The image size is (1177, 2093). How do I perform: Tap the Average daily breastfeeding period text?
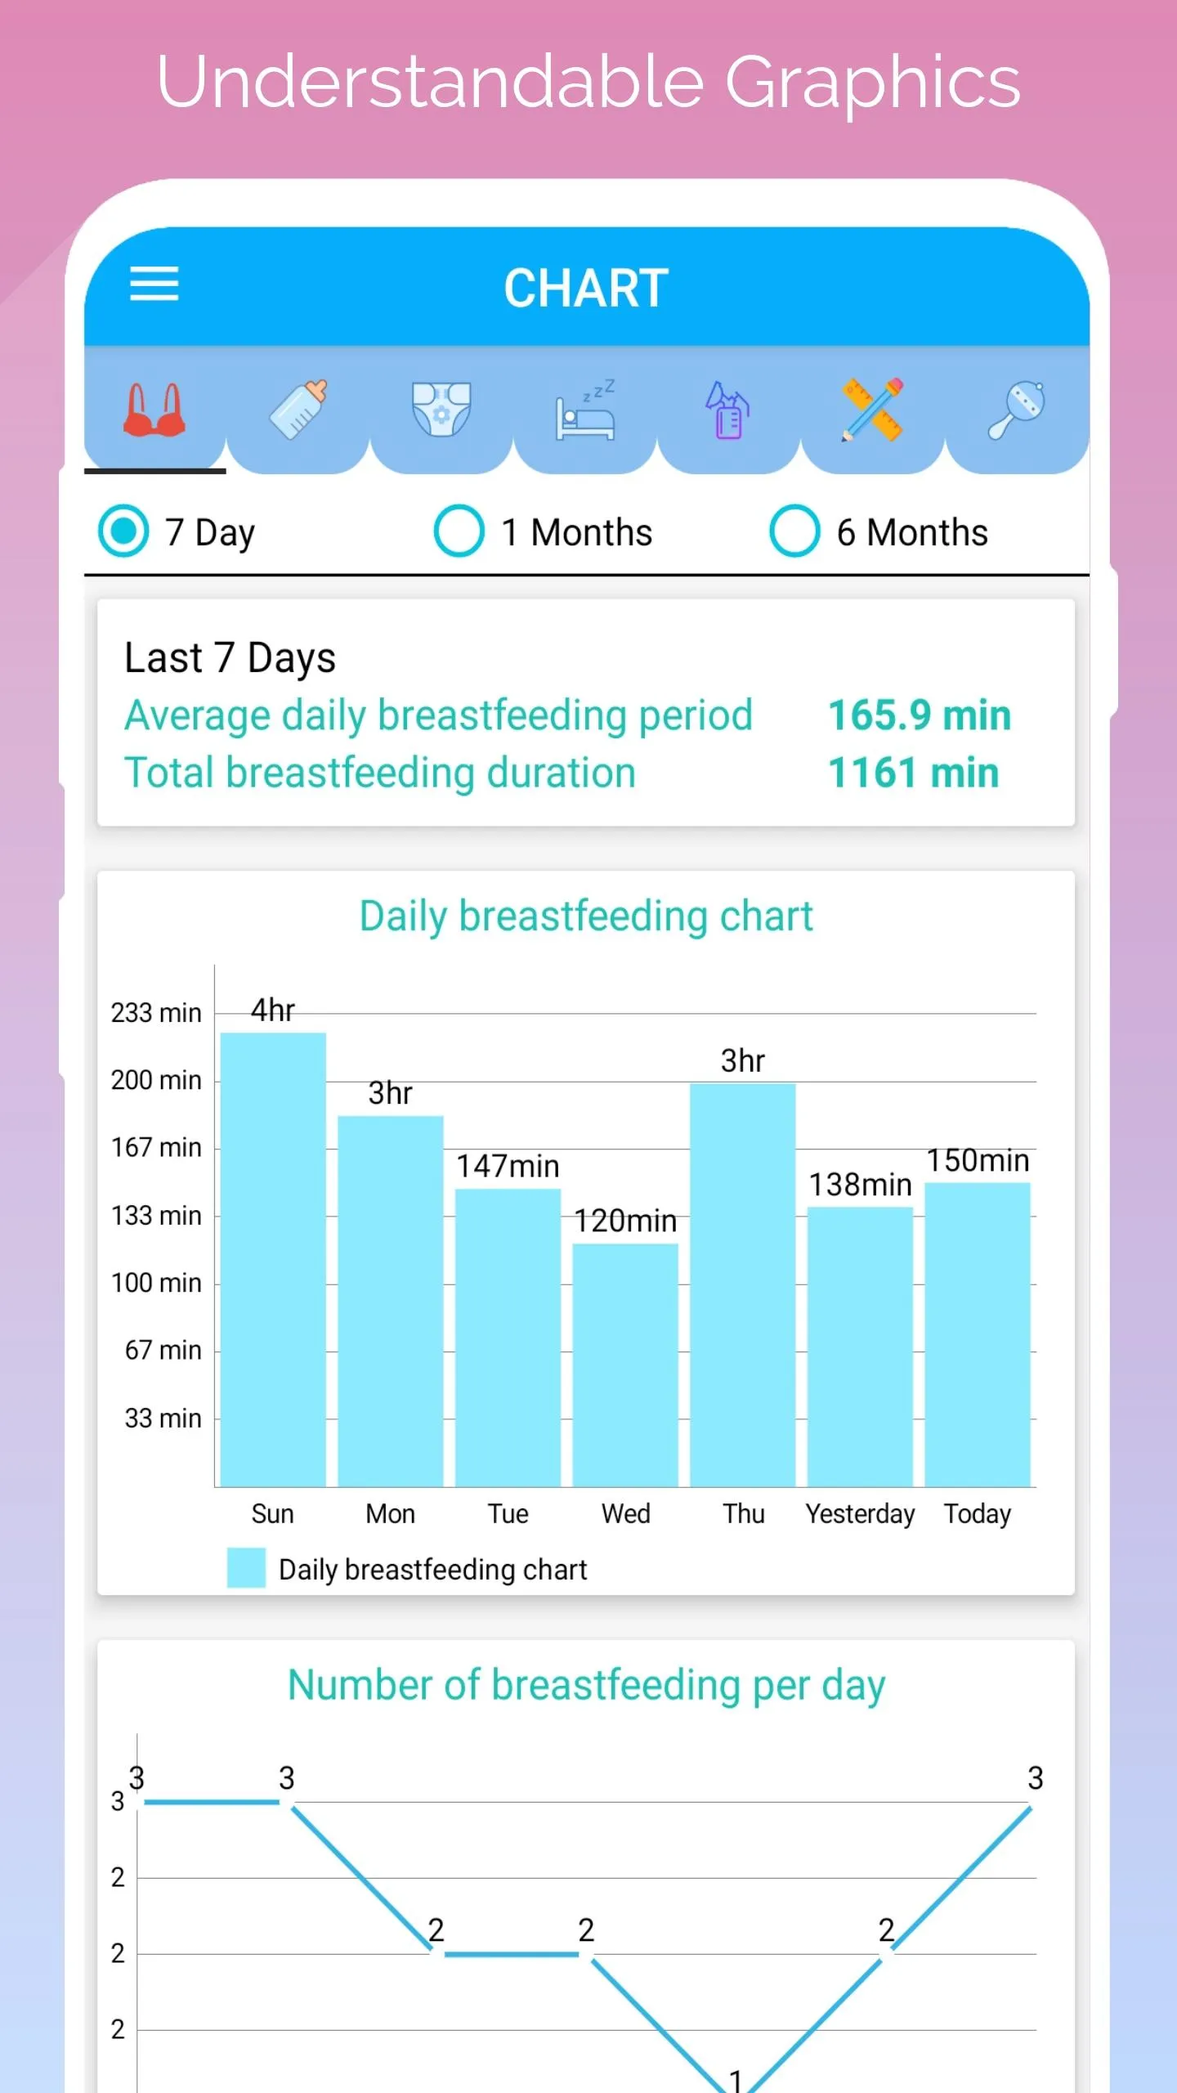438,715
